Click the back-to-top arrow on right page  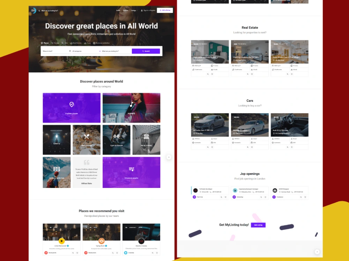tap(317, 252)
